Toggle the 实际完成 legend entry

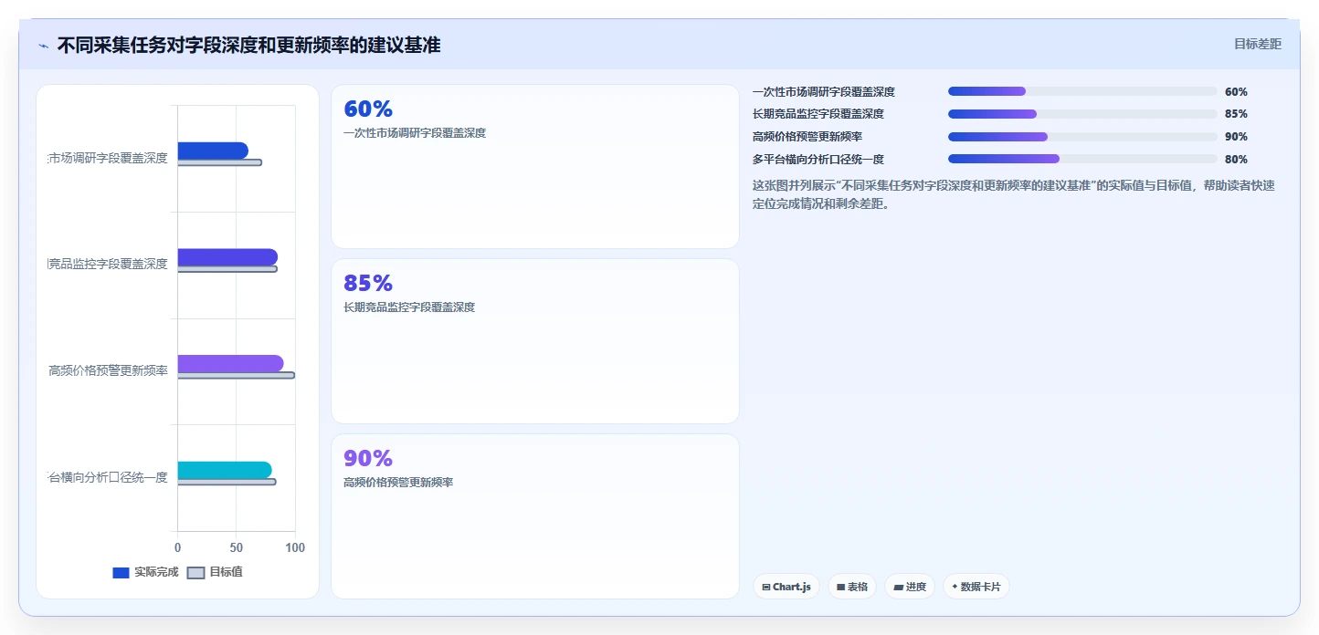pos(145,572)
